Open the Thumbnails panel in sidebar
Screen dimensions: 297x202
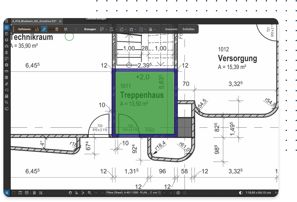point(7,27)
